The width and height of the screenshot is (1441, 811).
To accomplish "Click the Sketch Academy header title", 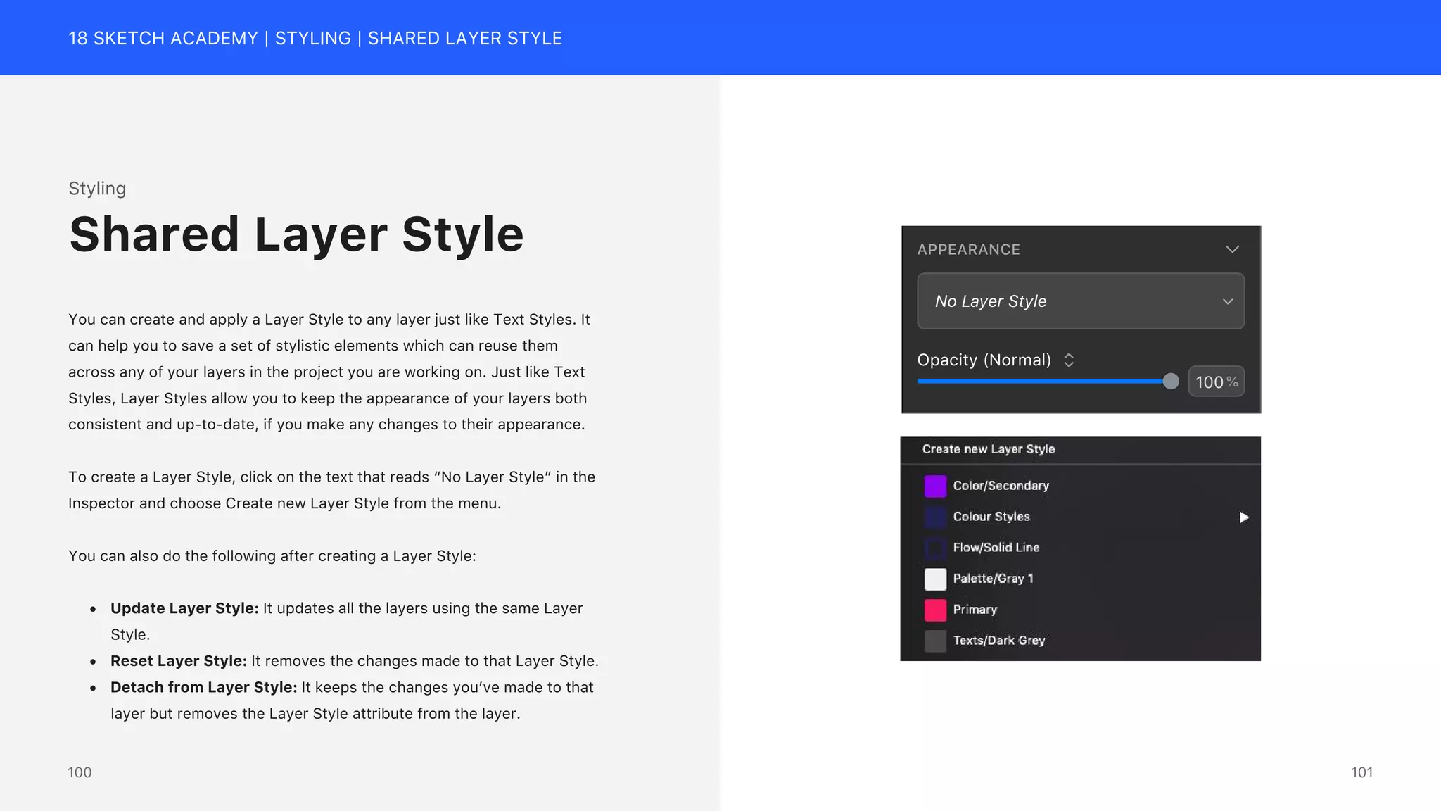I will point(315,39).
